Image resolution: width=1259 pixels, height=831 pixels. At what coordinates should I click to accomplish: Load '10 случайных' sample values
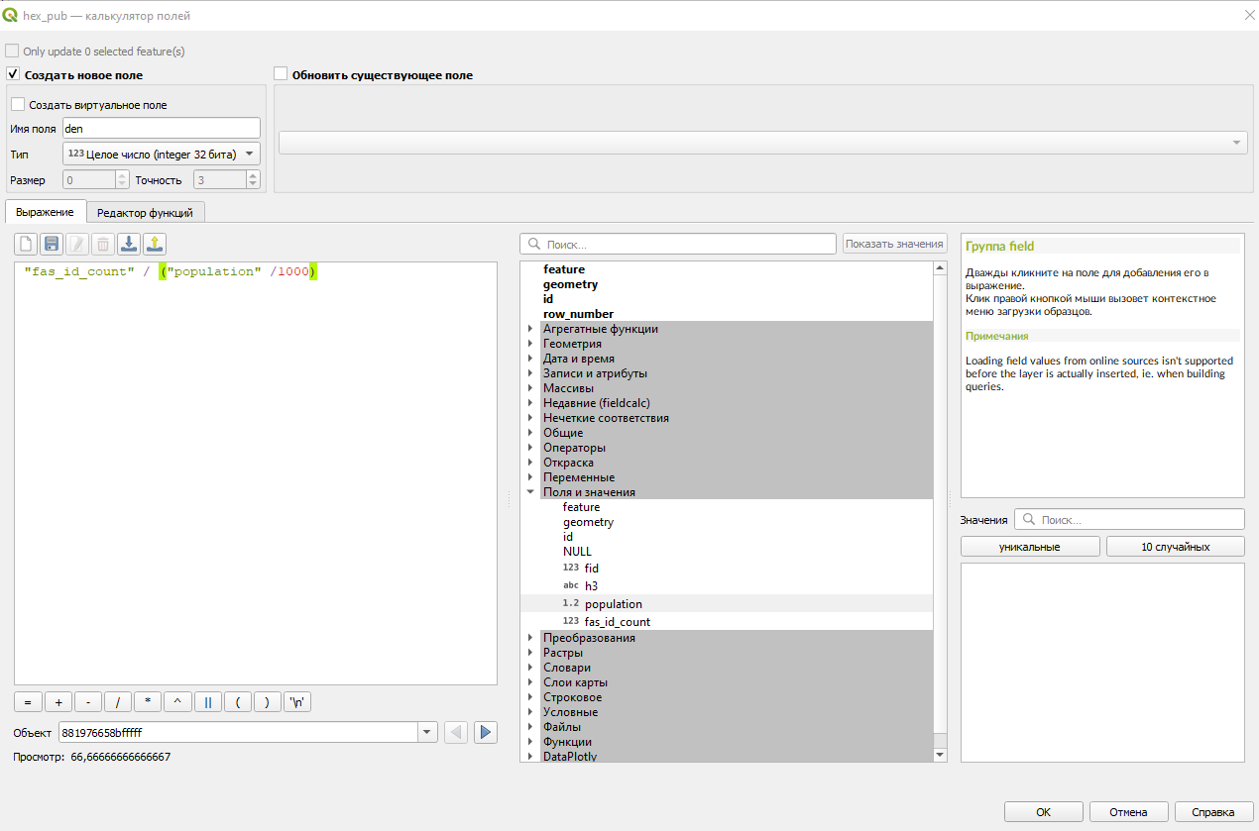[x=1176, y=547]
